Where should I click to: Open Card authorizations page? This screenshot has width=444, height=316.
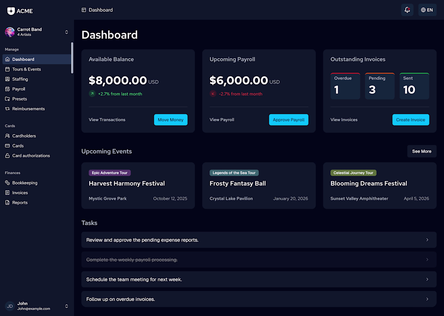(x=36, y=156)
